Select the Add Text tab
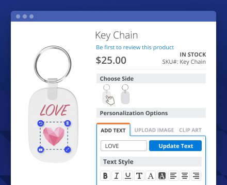227x185 pixels. pos(113,131)
